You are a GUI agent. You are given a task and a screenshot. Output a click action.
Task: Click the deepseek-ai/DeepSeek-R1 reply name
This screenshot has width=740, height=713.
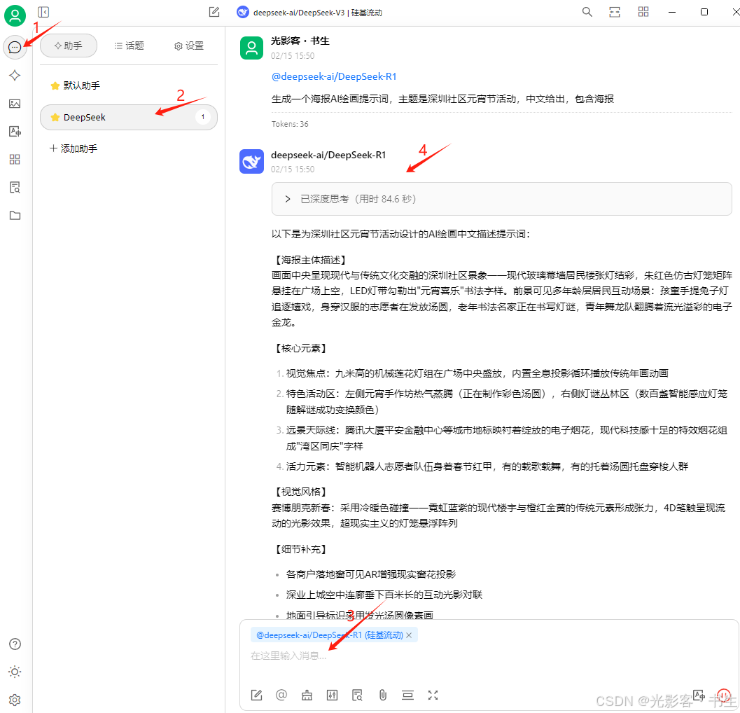click(x=328, y=155)
